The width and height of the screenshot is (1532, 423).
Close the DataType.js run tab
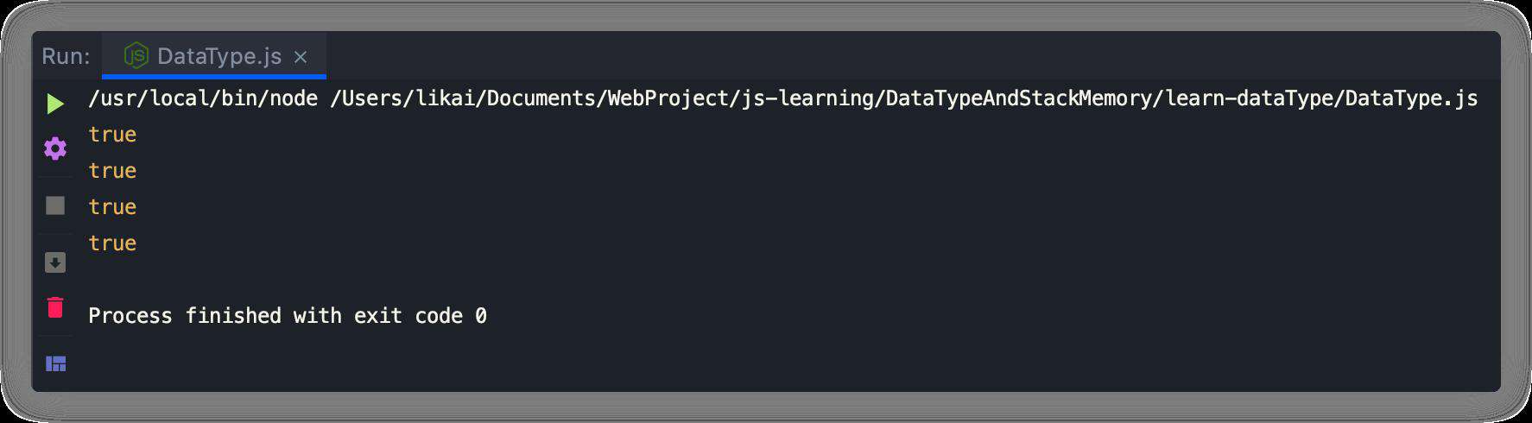tap(301, 57)
